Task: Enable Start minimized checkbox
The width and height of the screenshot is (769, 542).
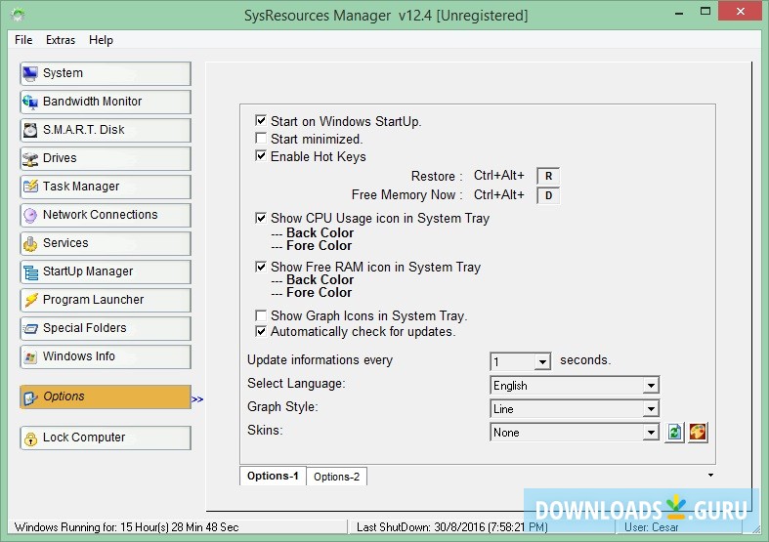Action: pos(261,139)
